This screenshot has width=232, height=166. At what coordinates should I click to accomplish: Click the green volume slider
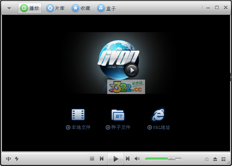tap(163, 159)
